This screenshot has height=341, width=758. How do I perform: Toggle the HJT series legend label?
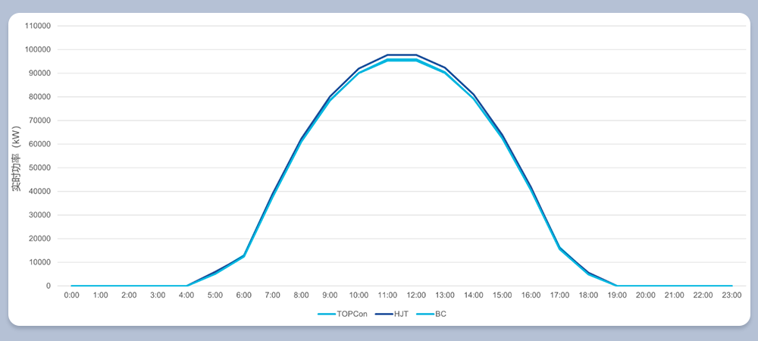pos(403,313)
